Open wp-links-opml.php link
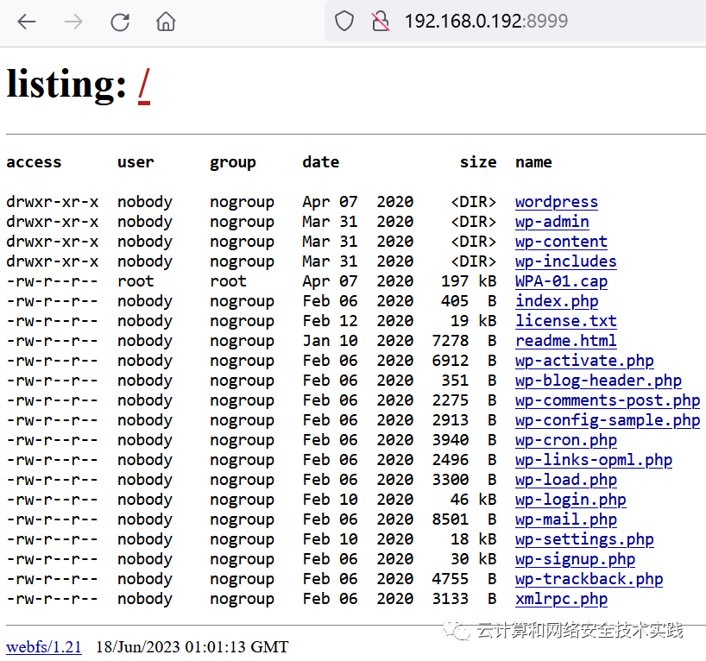 point(594,460)
